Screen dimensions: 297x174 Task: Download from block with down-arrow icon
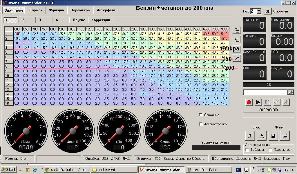[x=262, y=135]
